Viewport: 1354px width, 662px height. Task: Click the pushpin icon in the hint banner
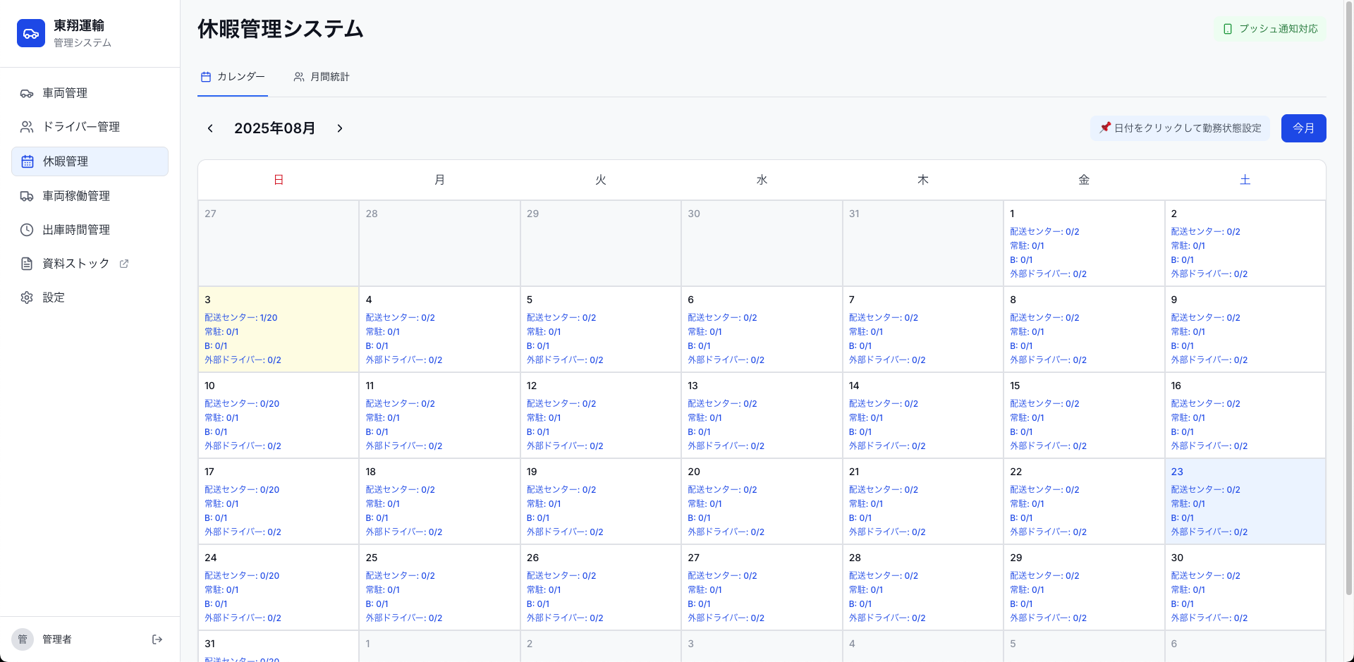pos(1105,128)
